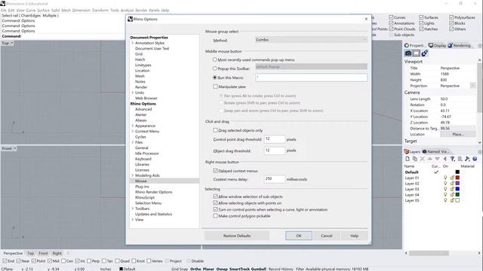Open the Mouse group select Method dropdown
Screen dimensions: 483x271
click(311, 40)
